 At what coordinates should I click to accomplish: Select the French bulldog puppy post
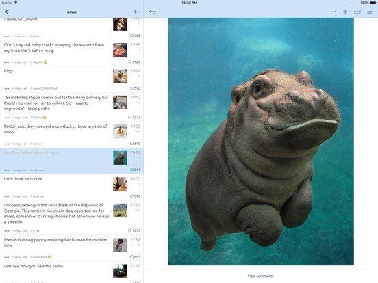pos(72,248)
